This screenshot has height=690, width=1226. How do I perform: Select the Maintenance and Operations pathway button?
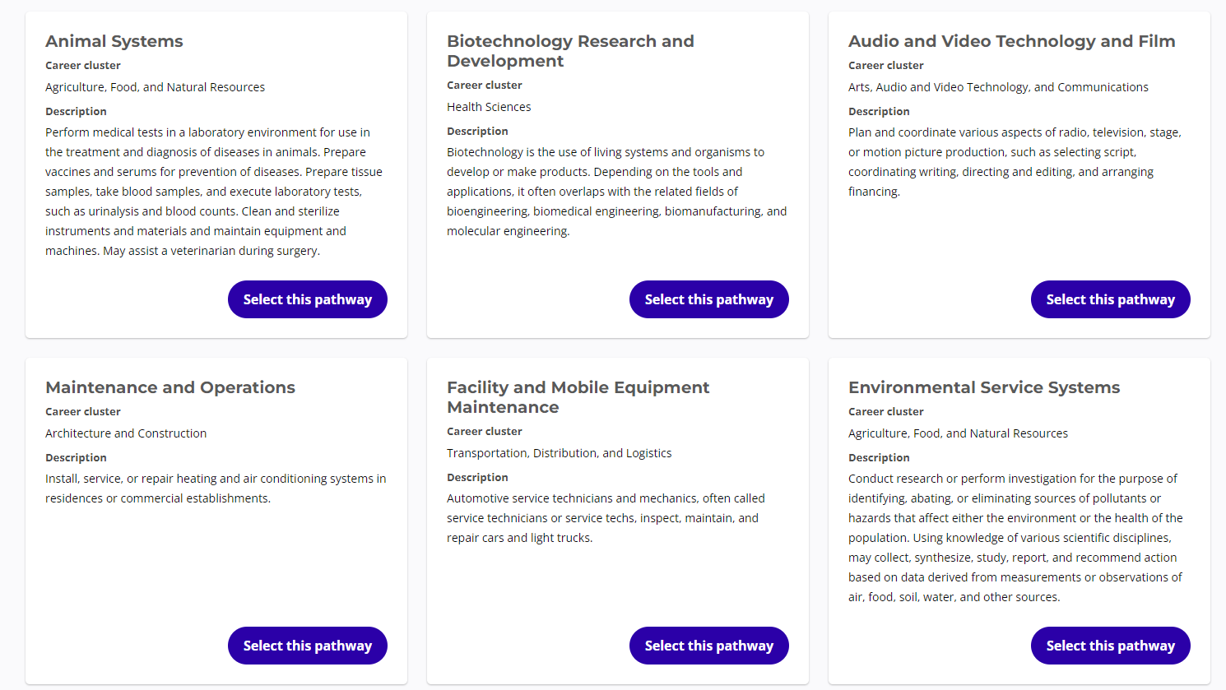[308, 646]
